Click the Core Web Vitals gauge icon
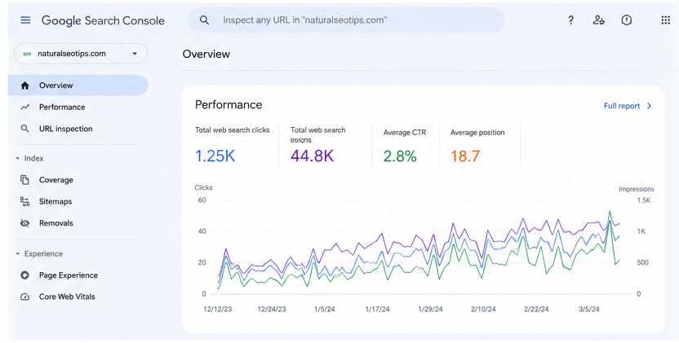Screen dimensions: 679x343 coord(25,297)
